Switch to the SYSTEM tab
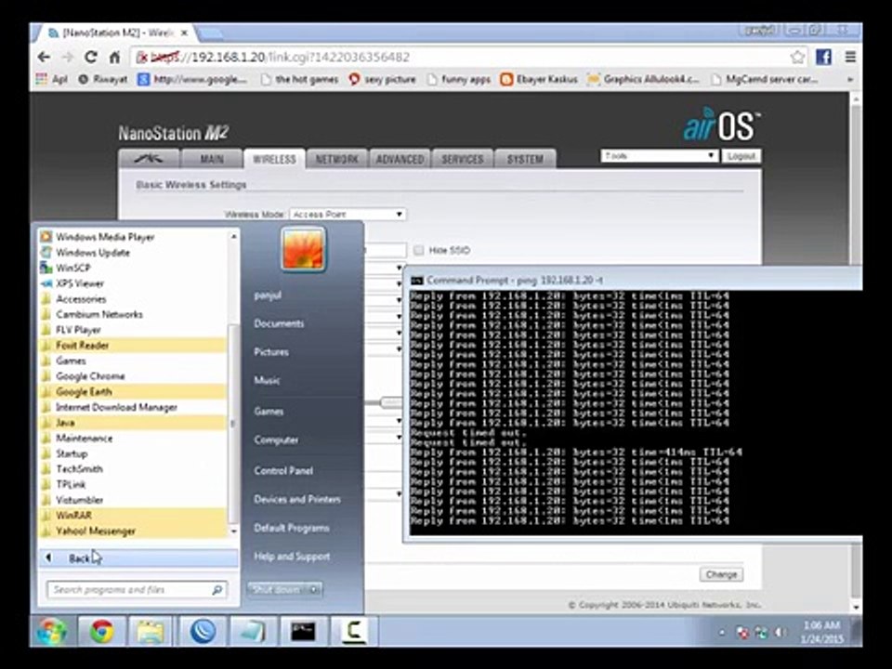 (x=525, y=159)
